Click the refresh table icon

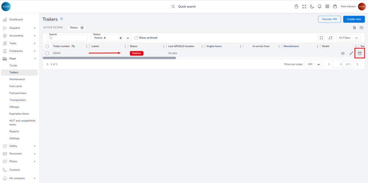[331, 38]
